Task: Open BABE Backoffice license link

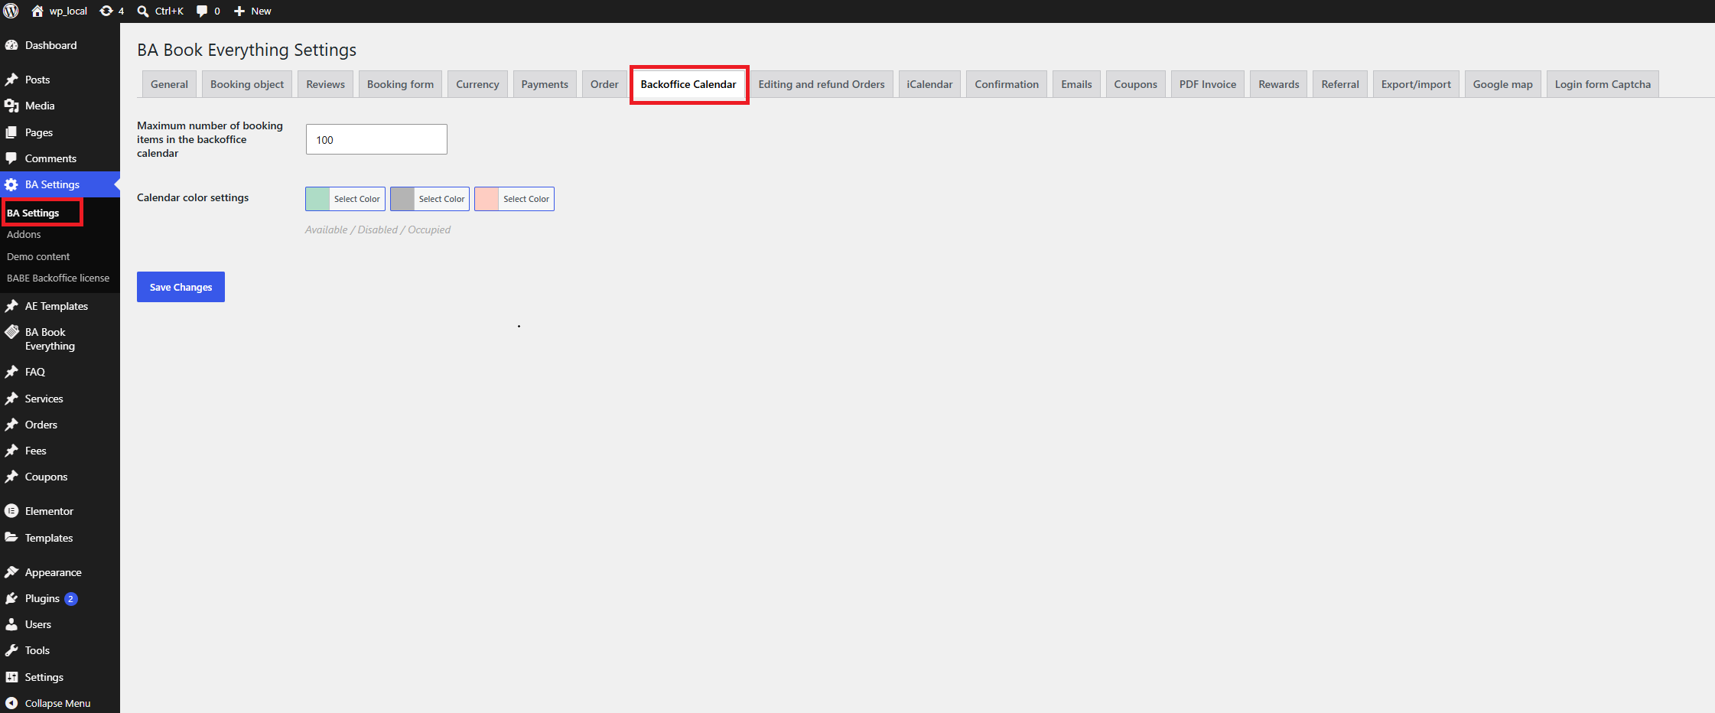Action: (x=58, y=278)
